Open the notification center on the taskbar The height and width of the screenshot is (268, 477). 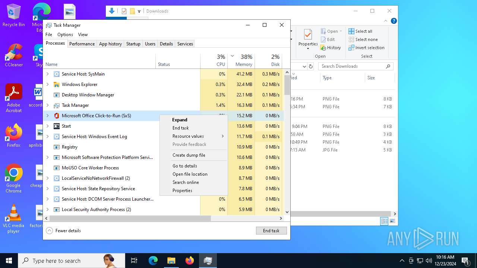point(465,261)
